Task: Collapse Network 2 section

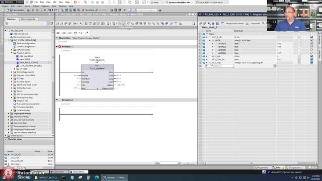Action: click(x=57, y=100)
